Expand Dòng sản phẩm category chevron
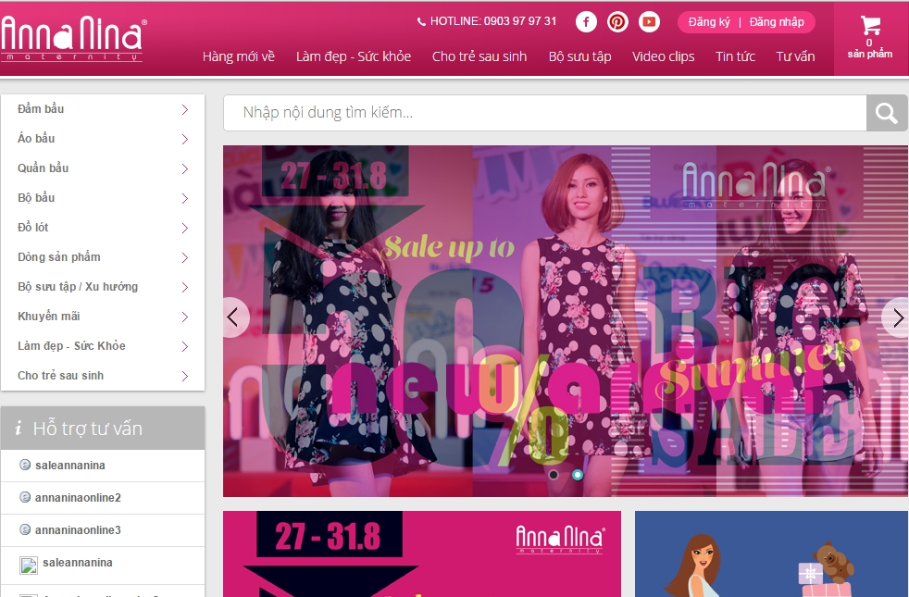This screenshot has width=909, height=597. tap(185, 257)
